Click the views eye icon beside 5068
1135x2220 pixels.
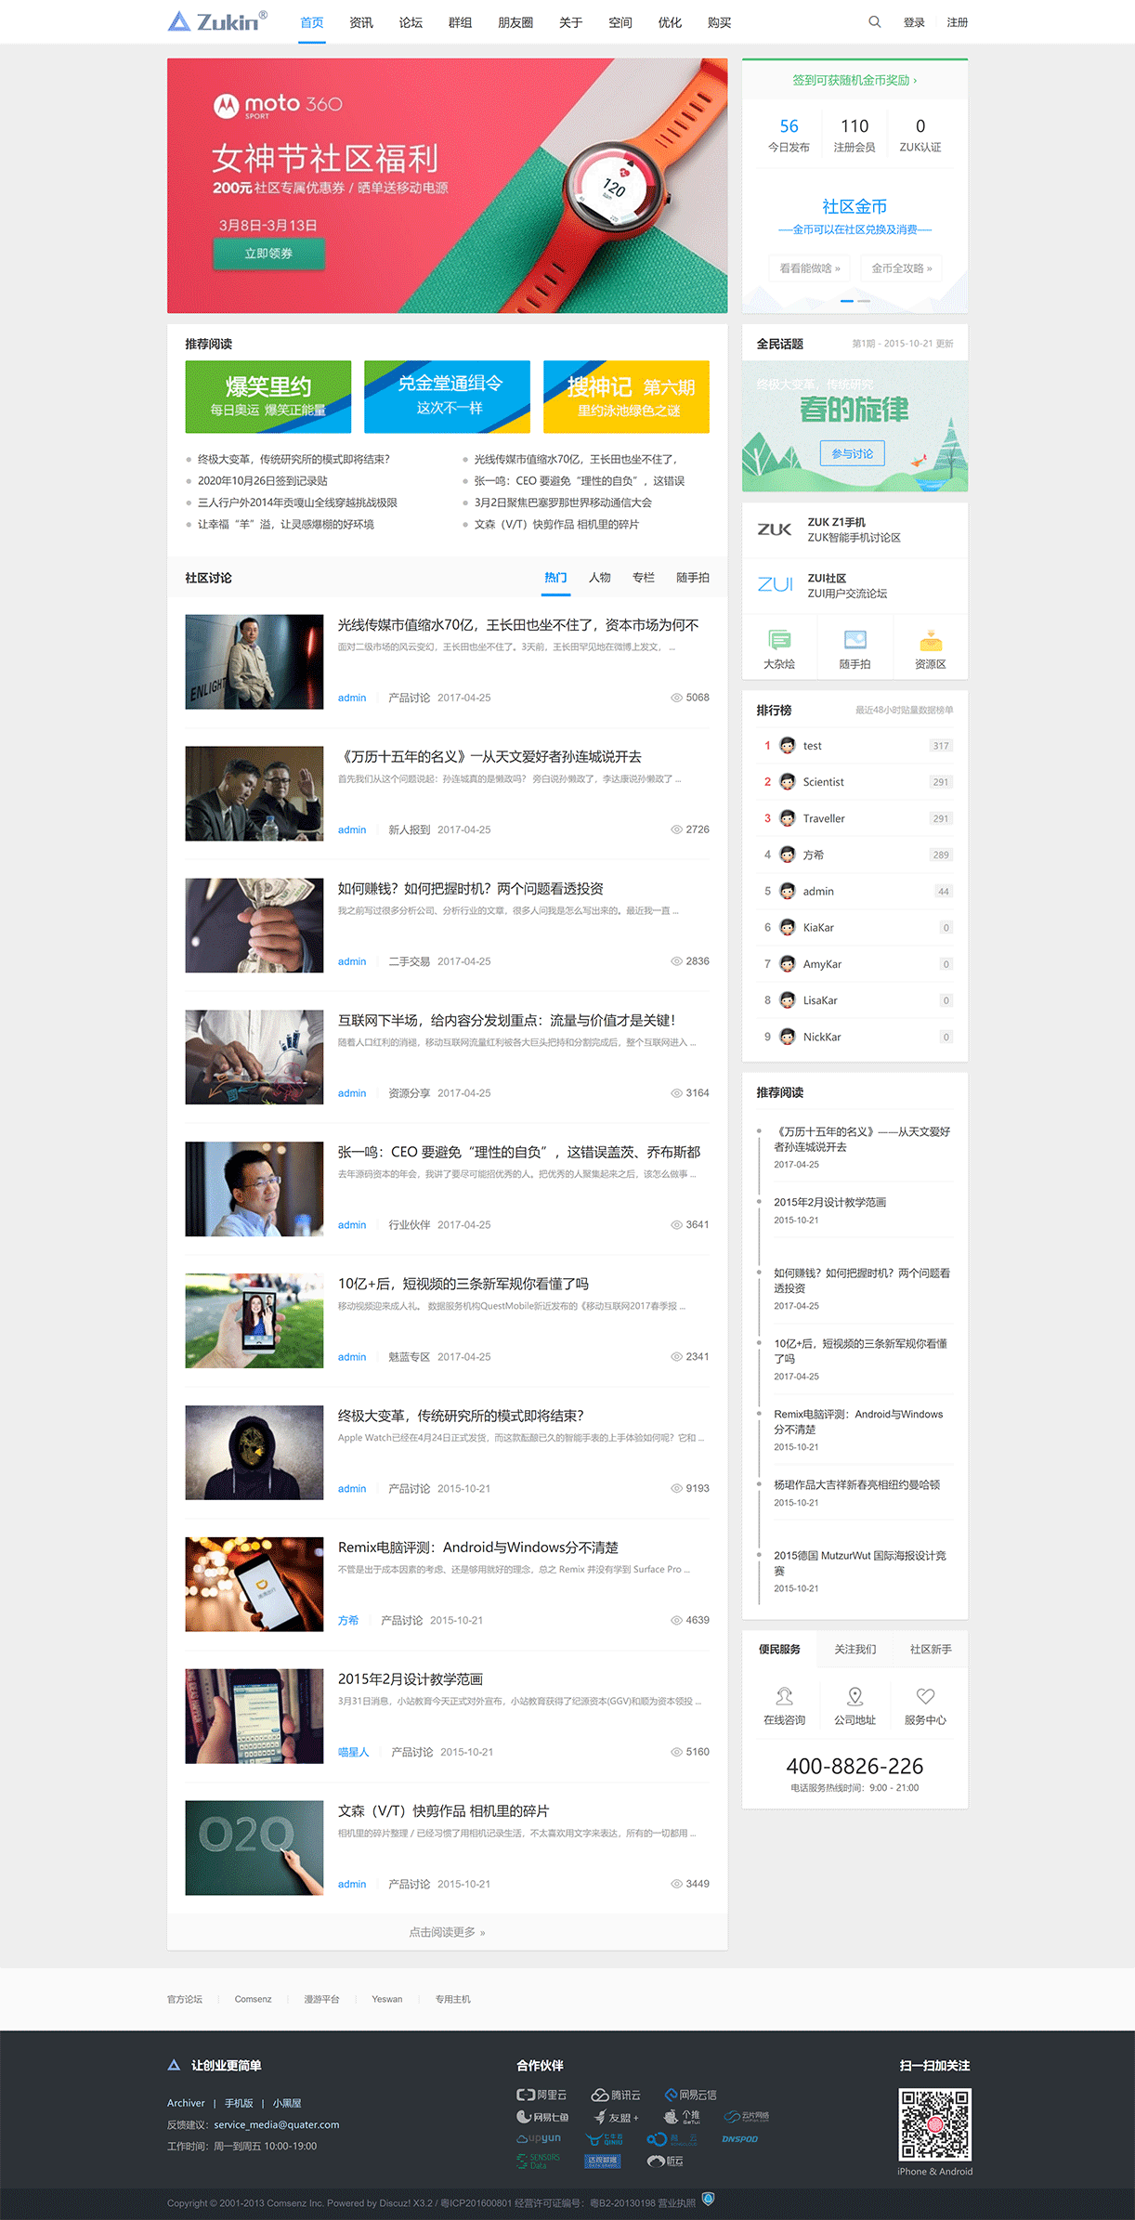click(x=676, y=698)
